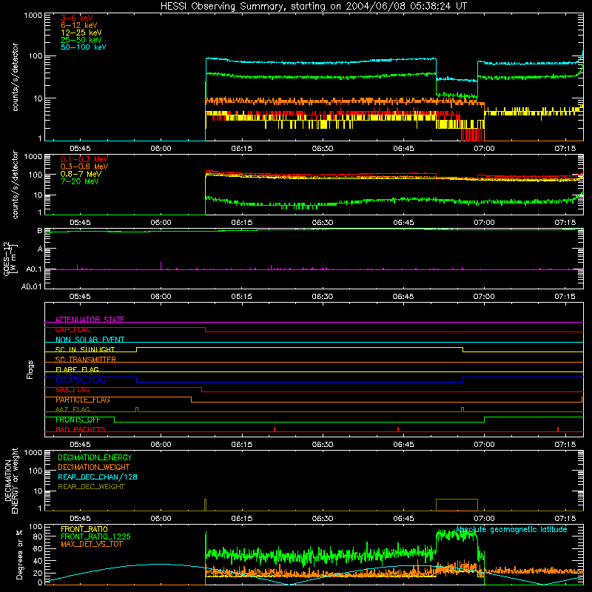Click the 'FRONTS_OFF' flag label

[78, 420]
